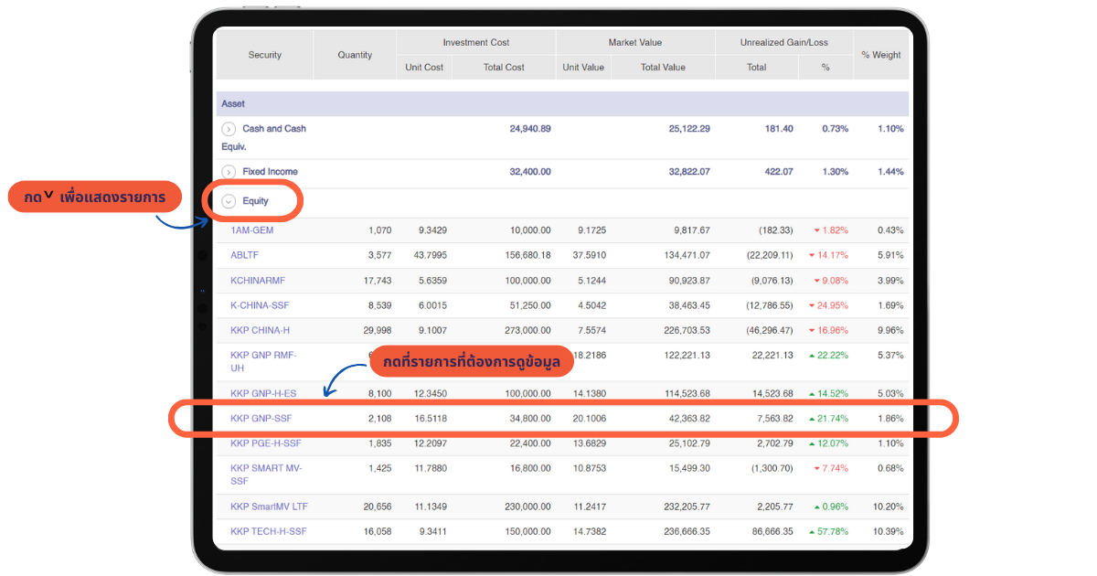
Task: Click the % Weight column header
Action: tap(880, 55)
